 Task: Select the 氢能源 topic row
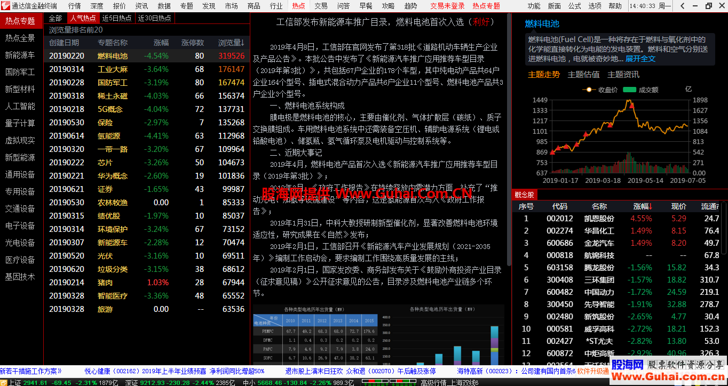tap(147, 136)
